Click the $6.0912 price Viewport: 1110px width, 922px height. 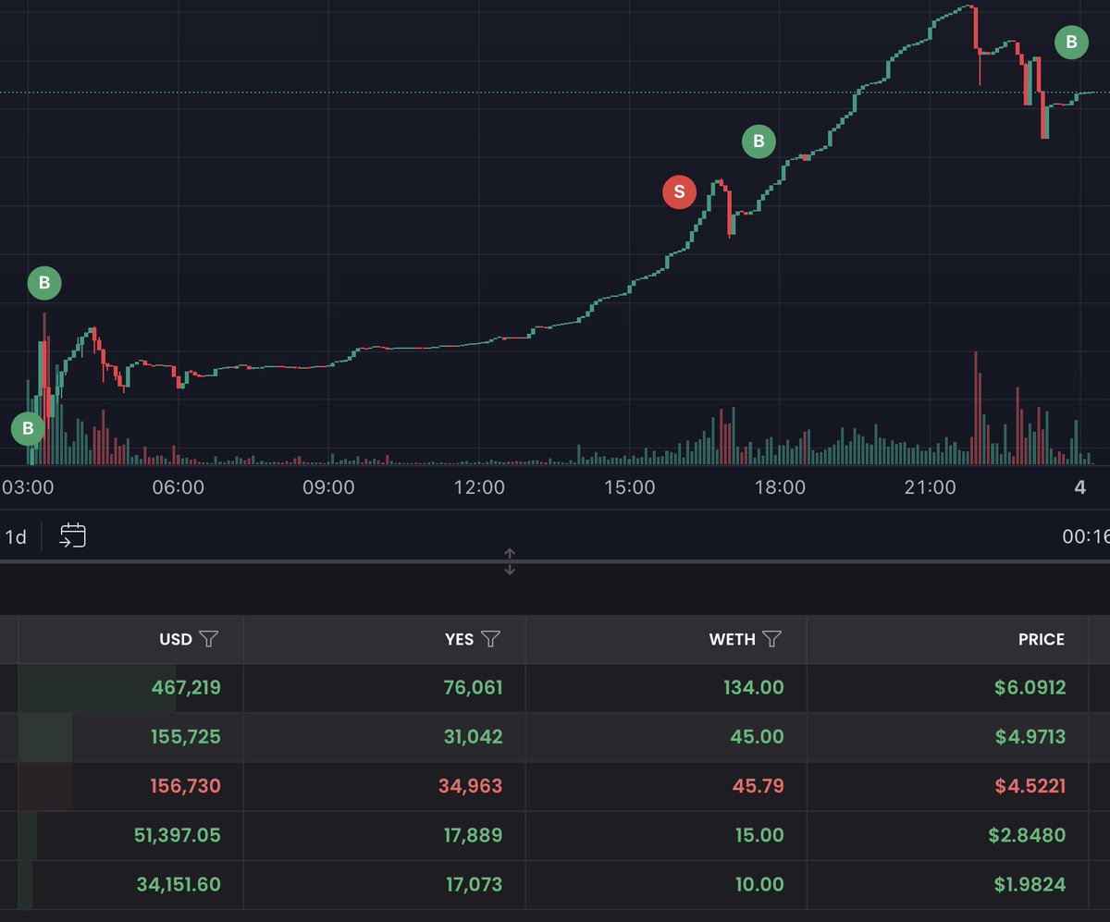pyautogui.click(x=1030, y=687)
